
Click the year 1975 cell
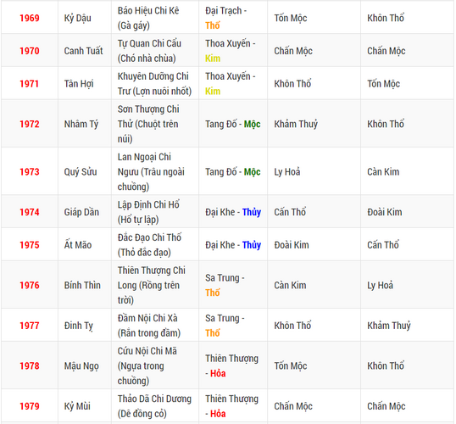pos(30,245)
